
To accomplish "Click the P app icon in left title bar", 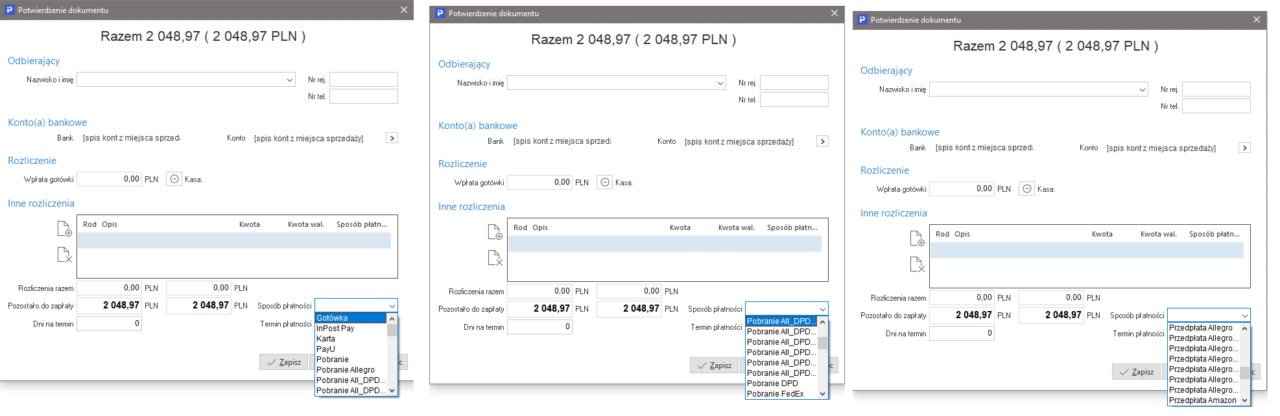I will pos(9,10).
